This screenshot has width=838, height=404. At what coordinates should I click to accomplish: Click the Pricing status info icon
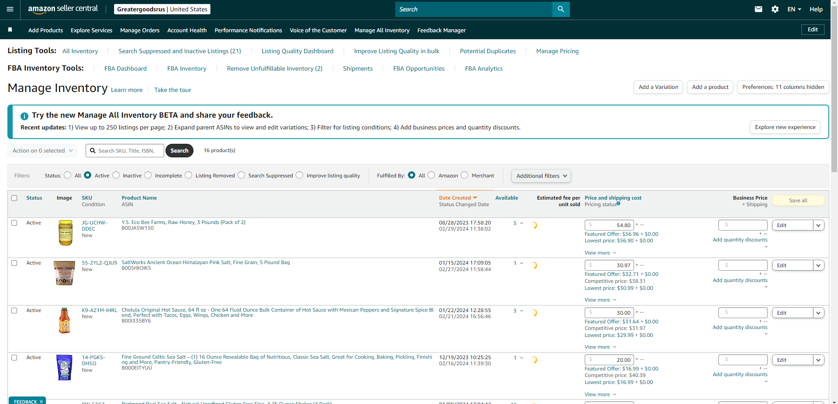tap(618, 204)
